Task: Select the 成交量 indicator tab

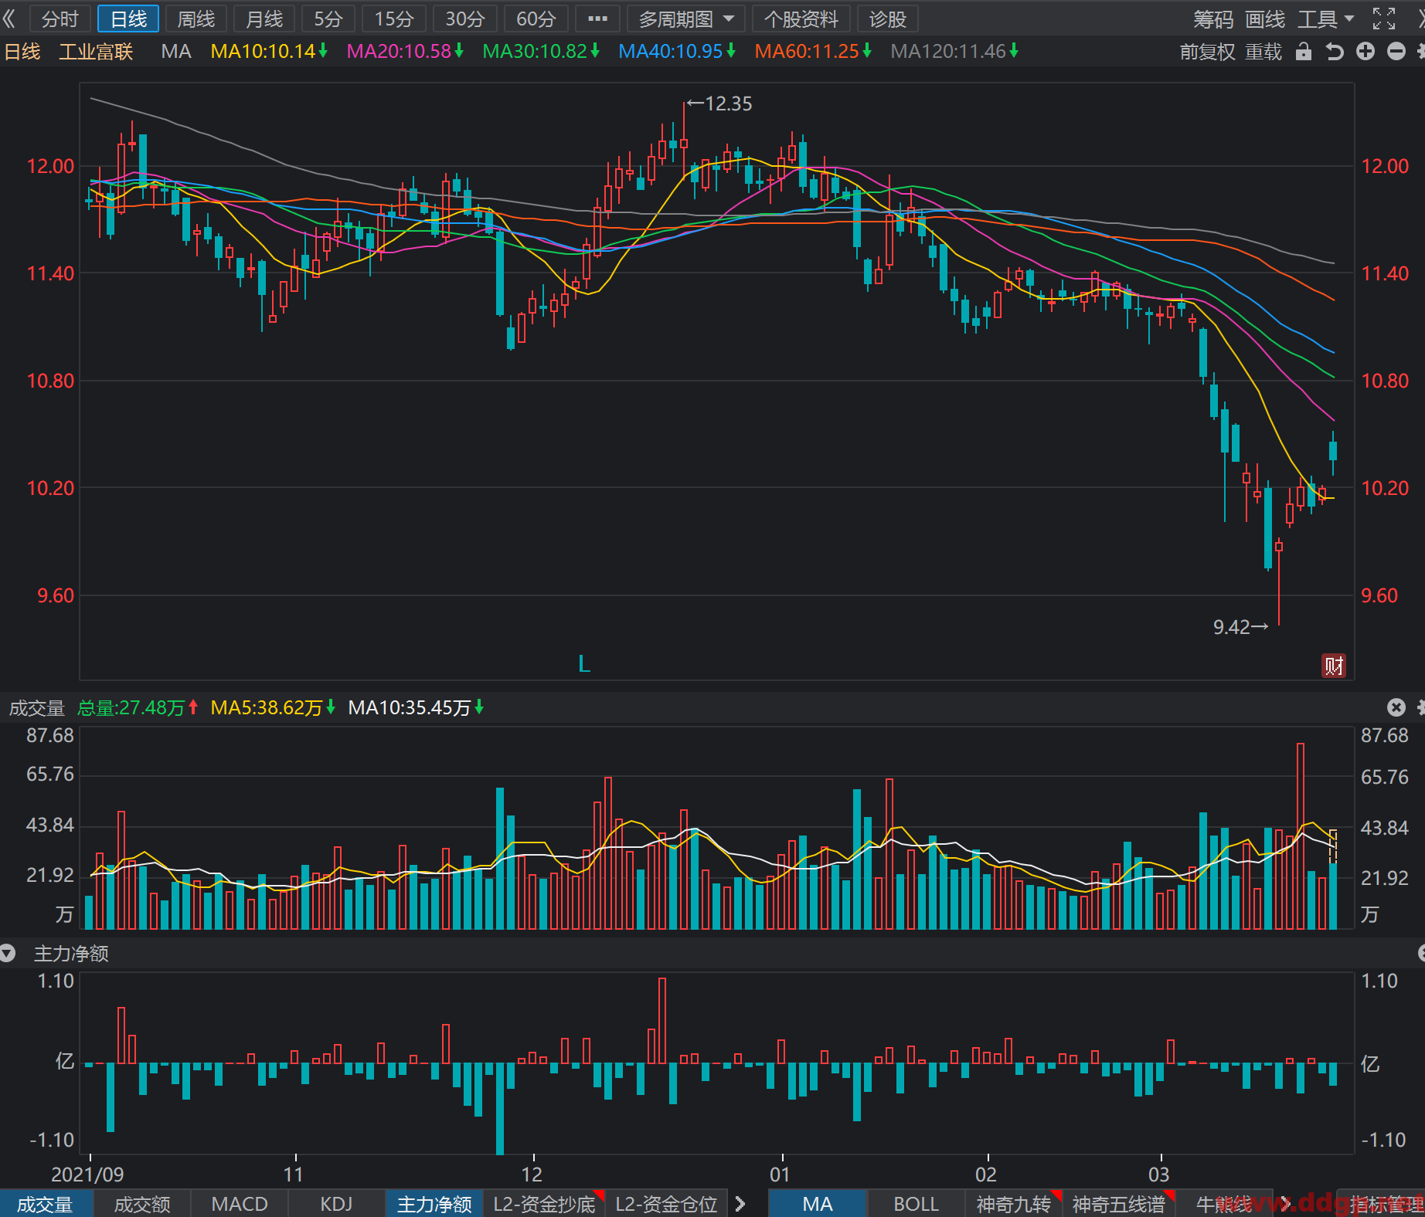Action: pos(46,1204)
